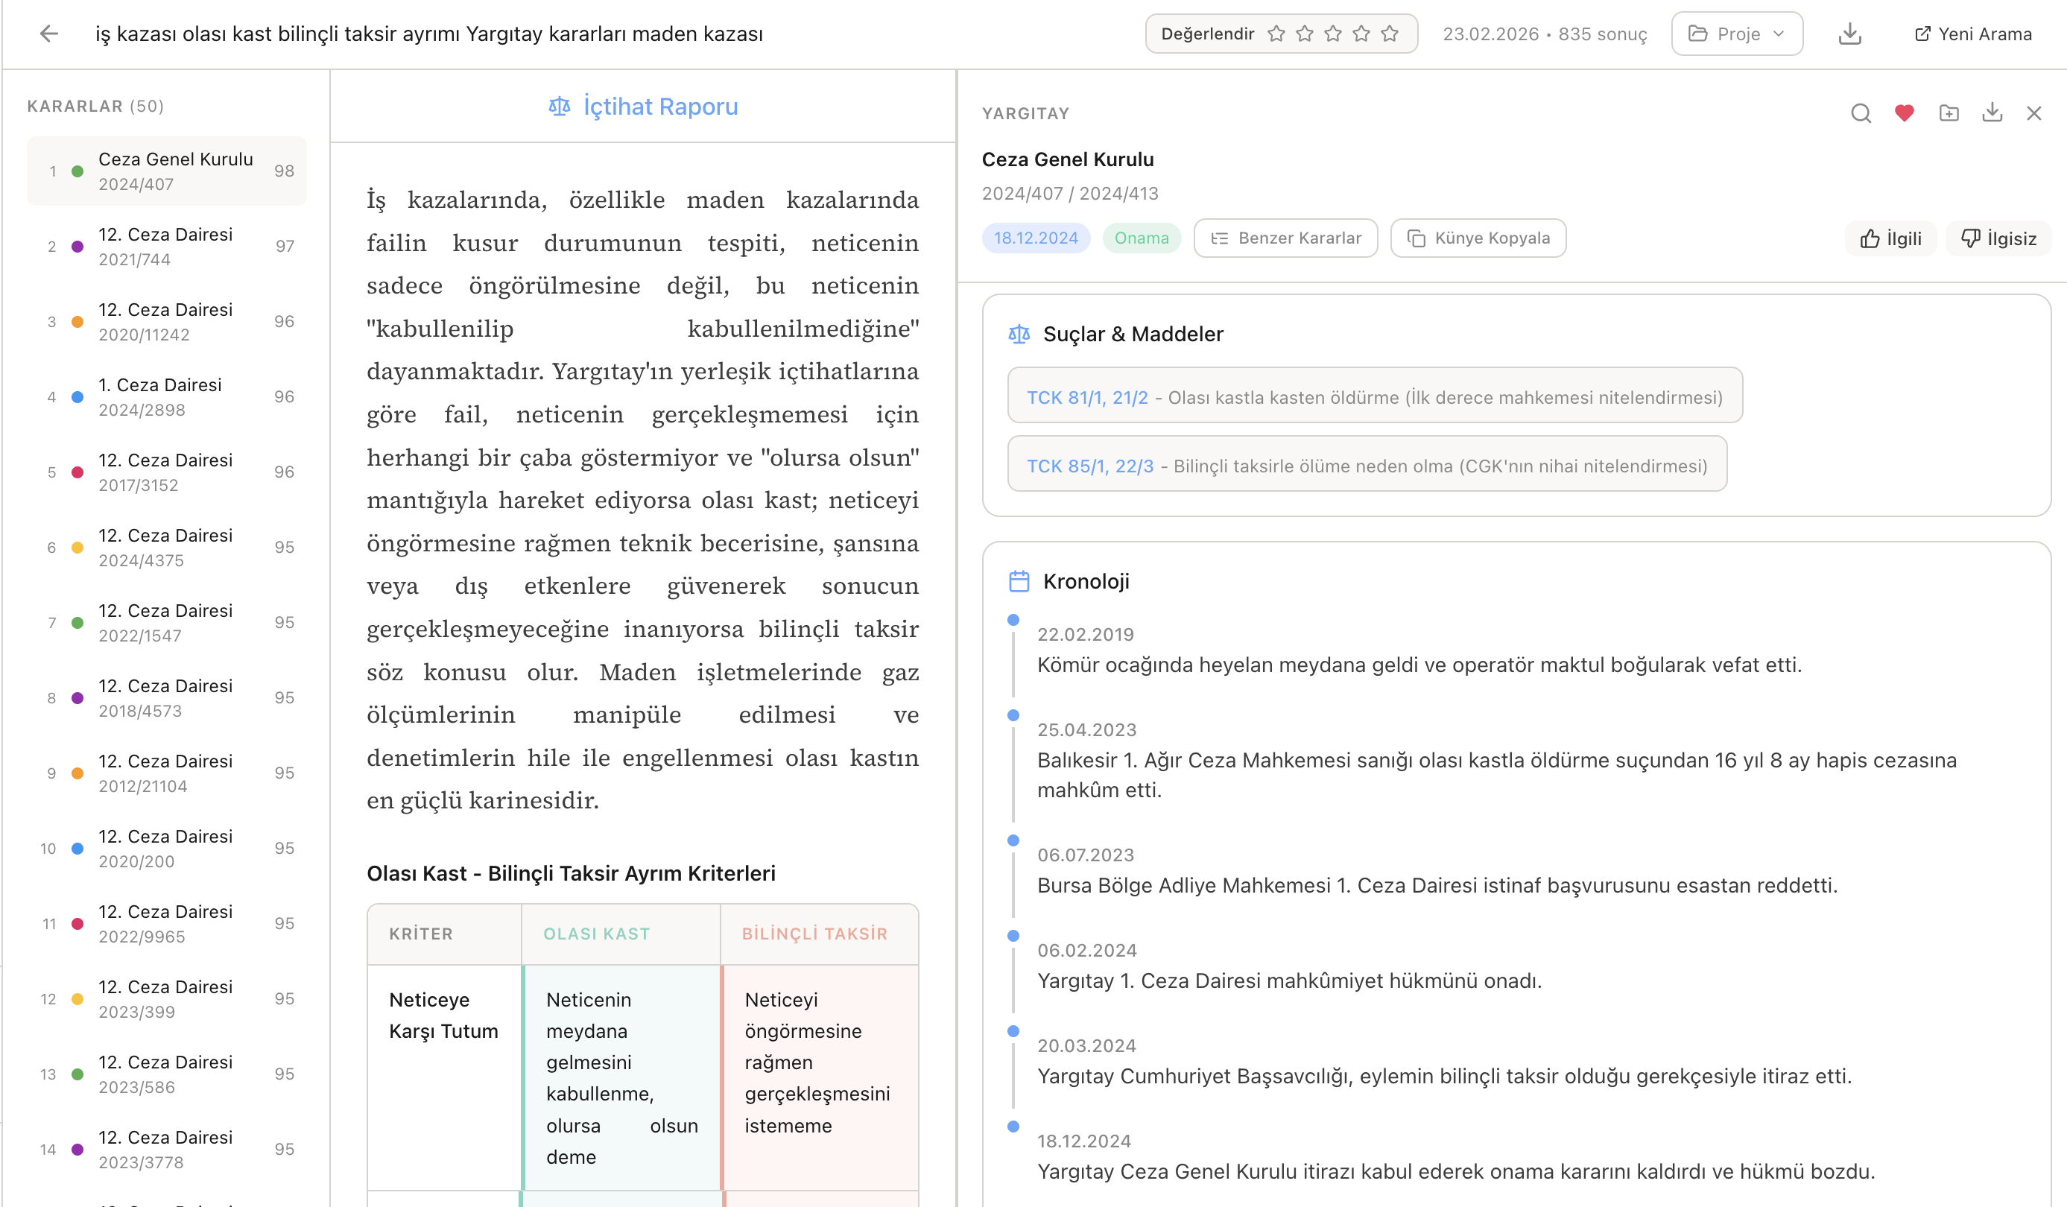Select 12. Ceza Dairesi 2021/744 decision
Image resolution: width=2067 pixels, height=1207 pixels.
[168, 247]
